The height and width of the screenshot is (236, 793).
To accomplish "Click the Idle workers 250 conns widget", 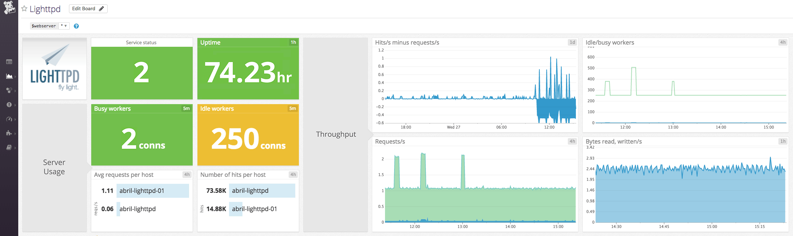I will pyautogui.click(x=248, y=139).
